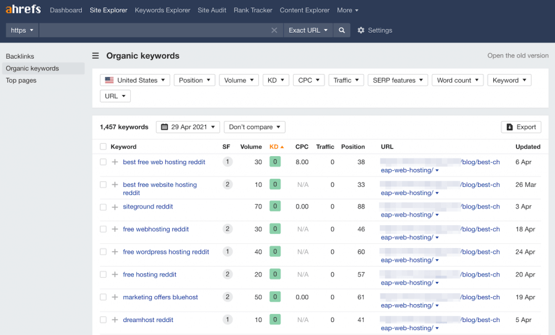This screenshot has height=335, width=555.
Task: Sort by the Volume column header
Action: pos(251,147)
